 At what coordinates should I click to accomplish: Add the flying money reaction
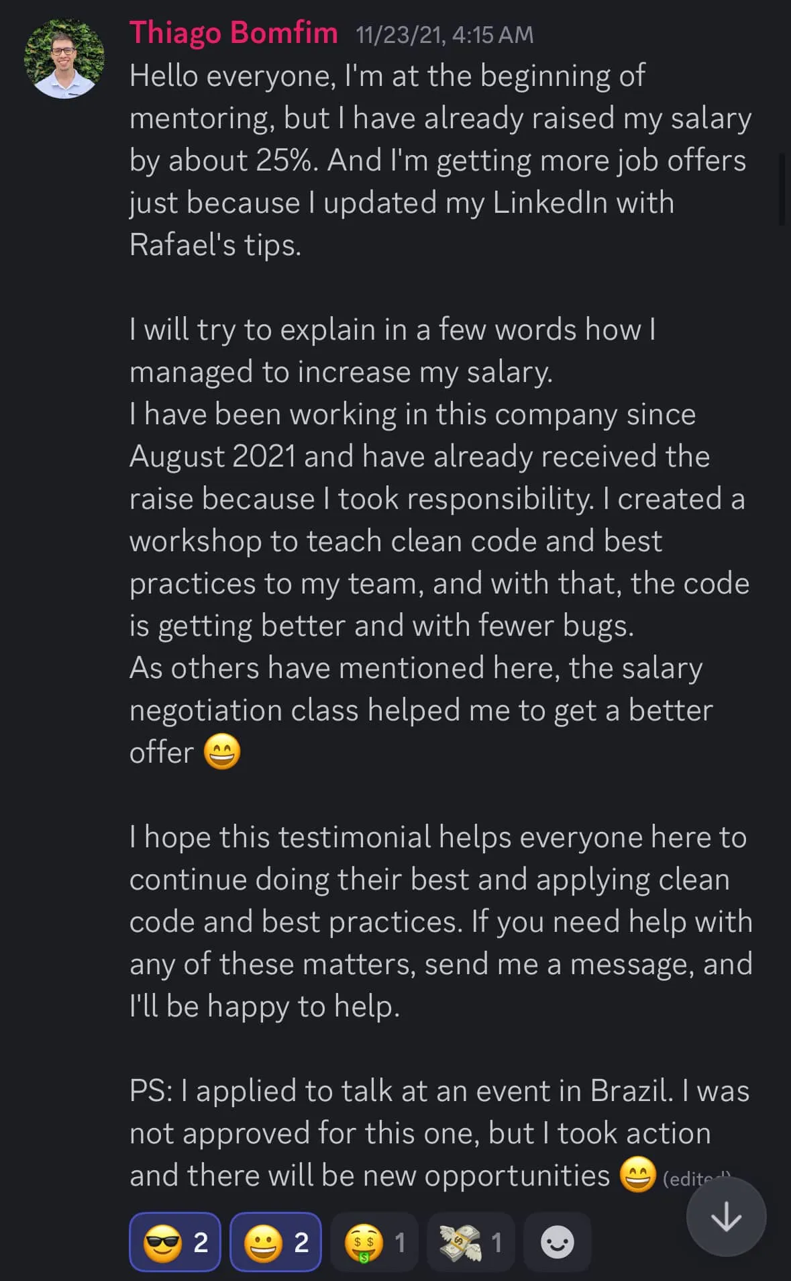471,1243
